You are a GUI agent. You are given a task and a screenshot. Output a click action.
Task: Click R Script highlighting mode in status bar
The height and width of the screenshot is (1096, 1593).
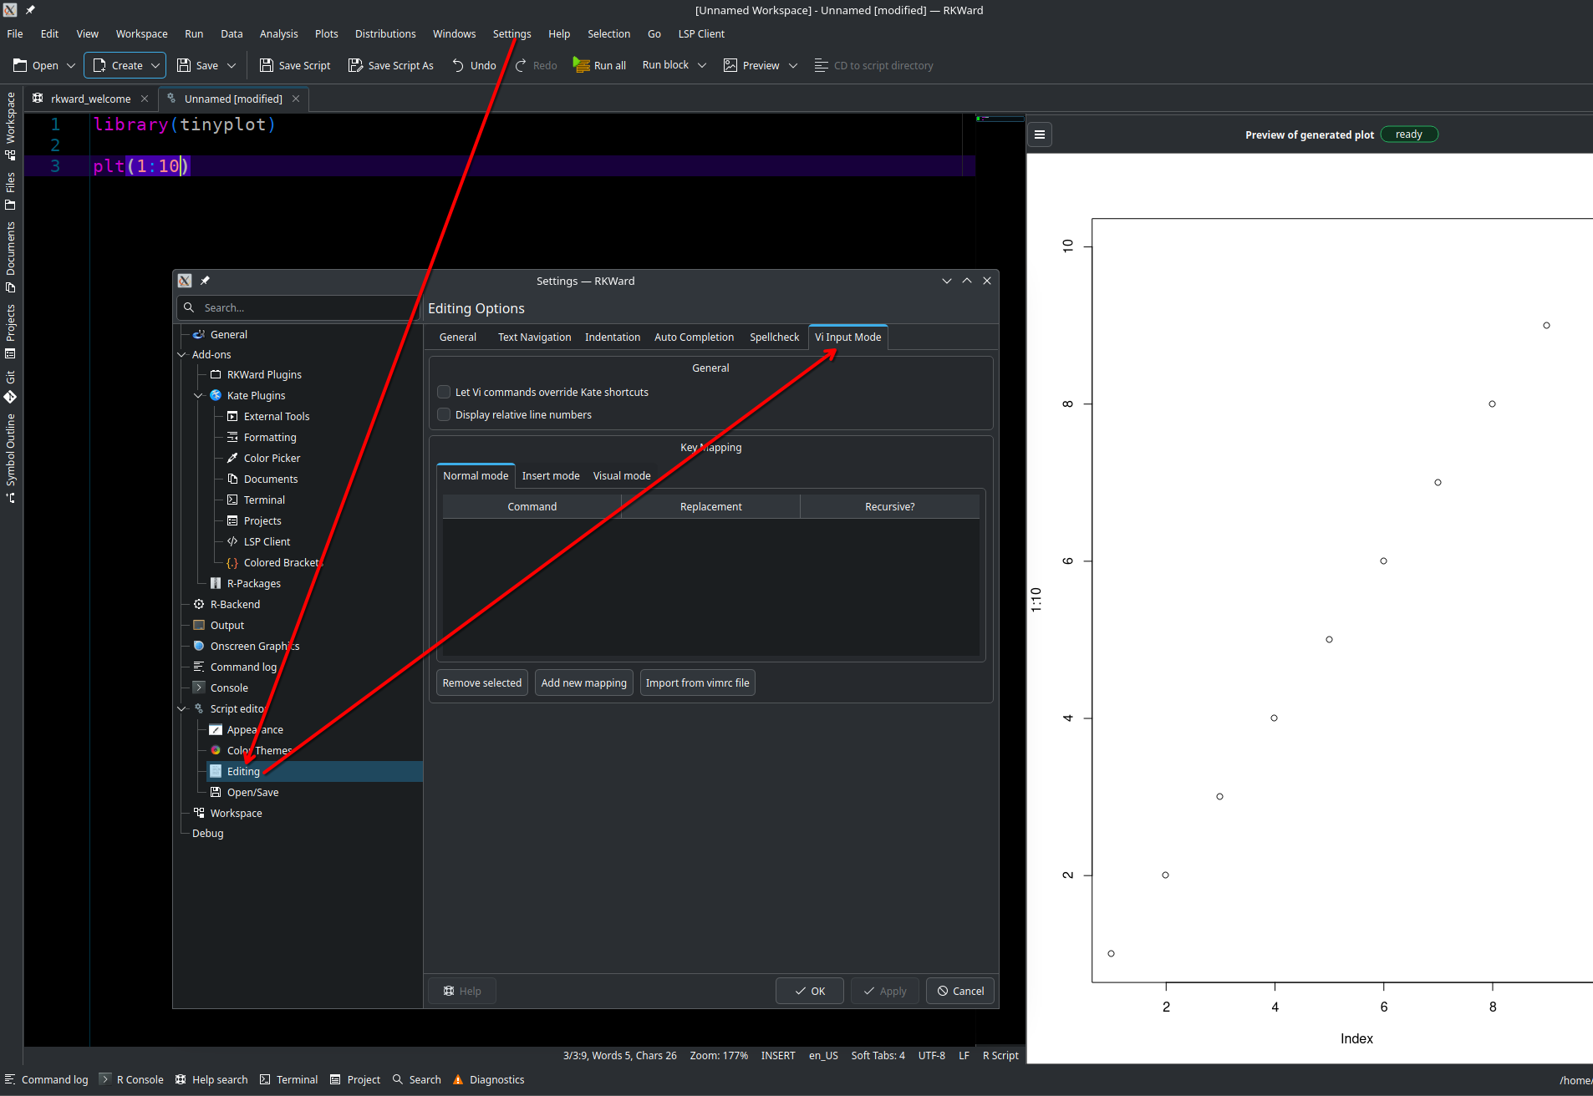tap(1000, 1055)
